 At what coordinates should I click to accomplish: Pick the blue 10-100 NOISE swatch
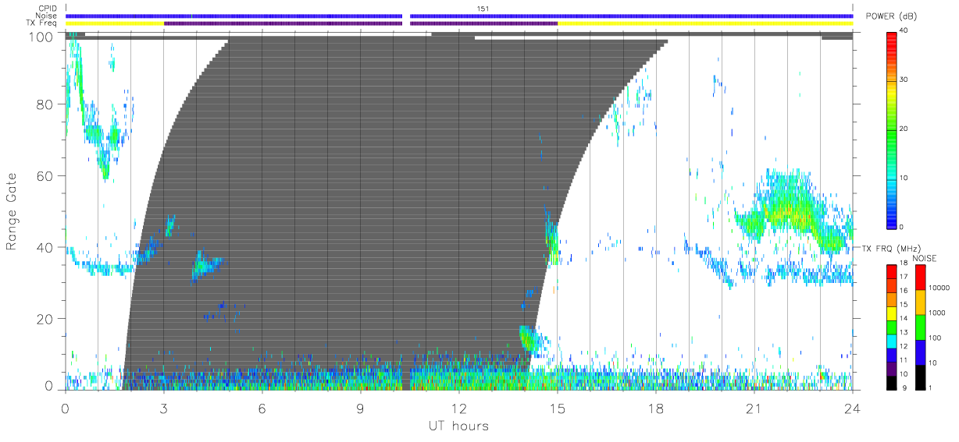[x=919, y=352]
